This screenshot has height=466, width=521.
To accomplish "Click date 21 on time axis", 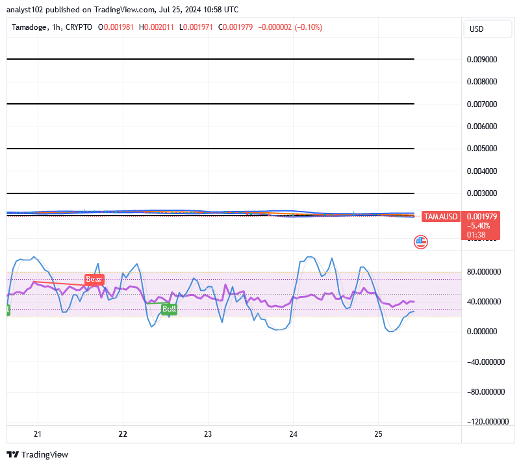I will coord(38,434).
